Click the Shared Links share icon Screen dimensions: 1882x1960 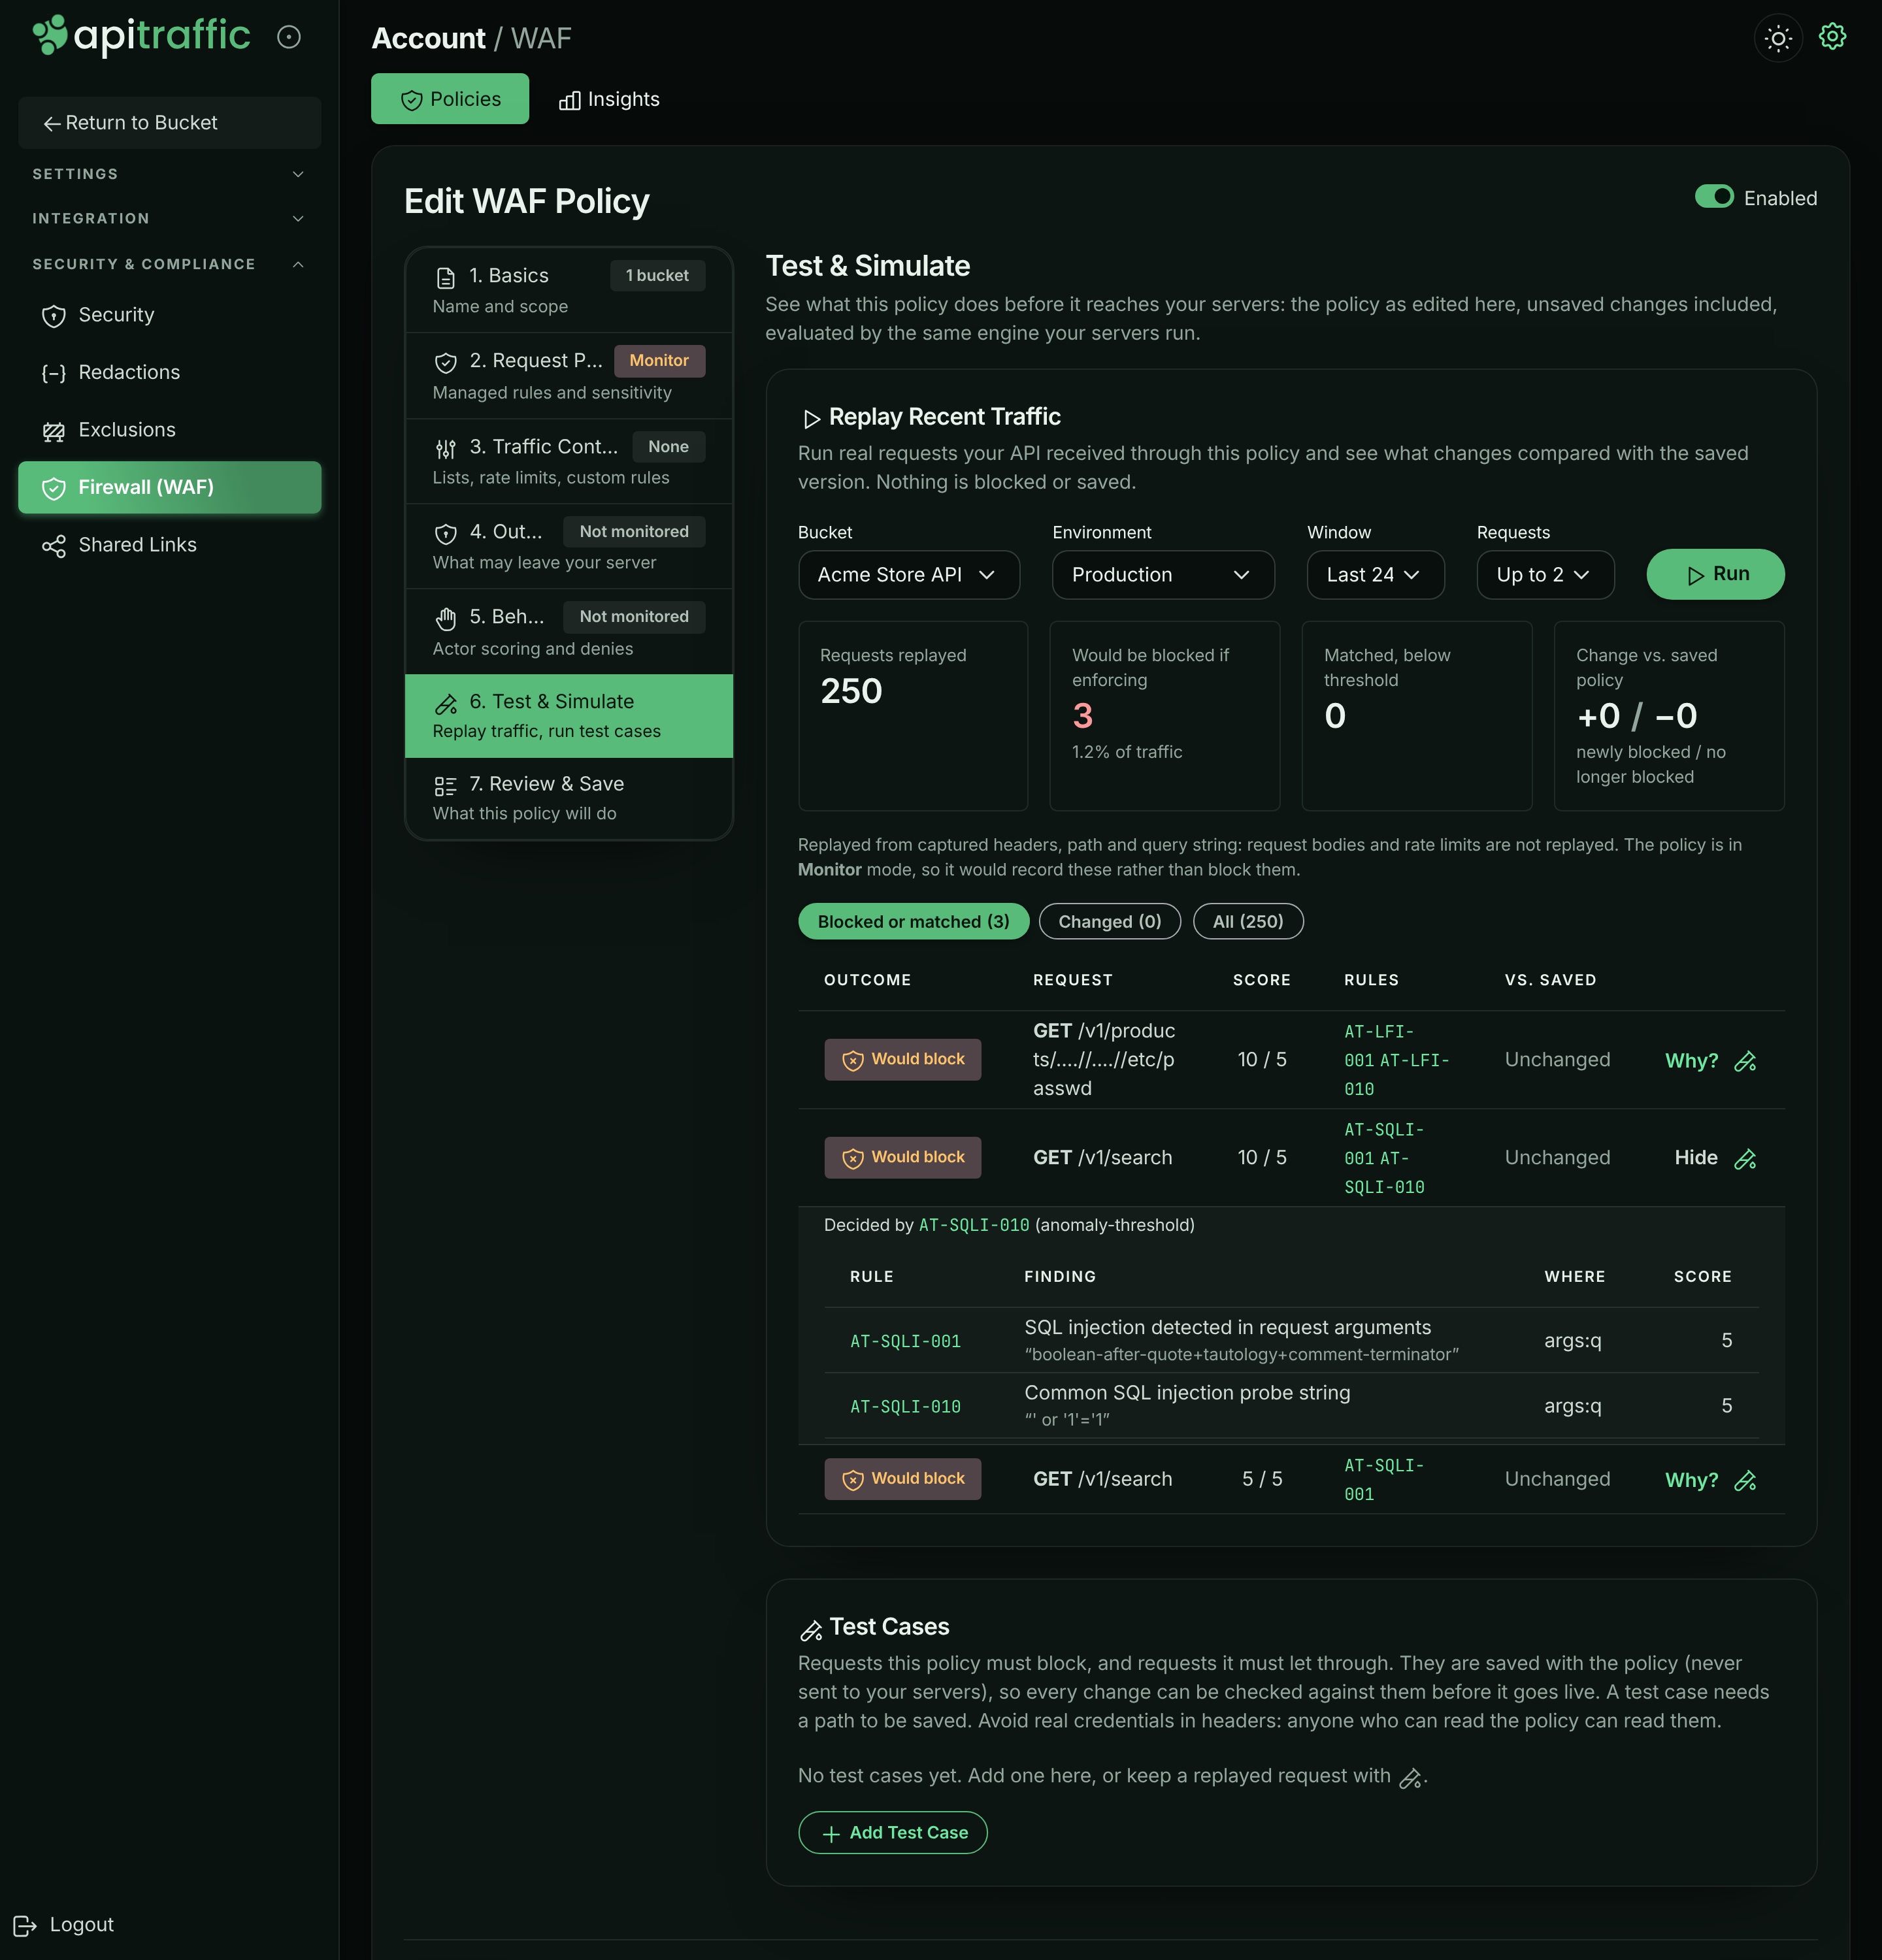tap(54, 546)
